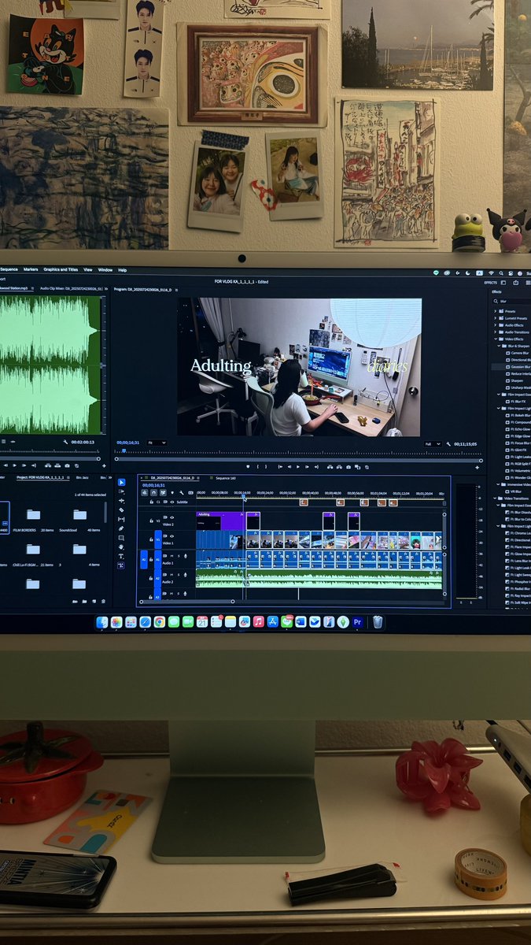Viewport: 531px width, 945px height.
Task: Play the Program monitor sequence
Action: [x=298, y=466]
